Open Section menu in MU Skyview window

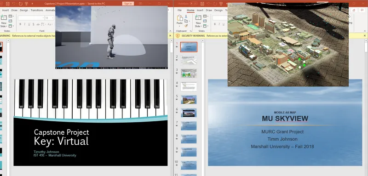205,26
